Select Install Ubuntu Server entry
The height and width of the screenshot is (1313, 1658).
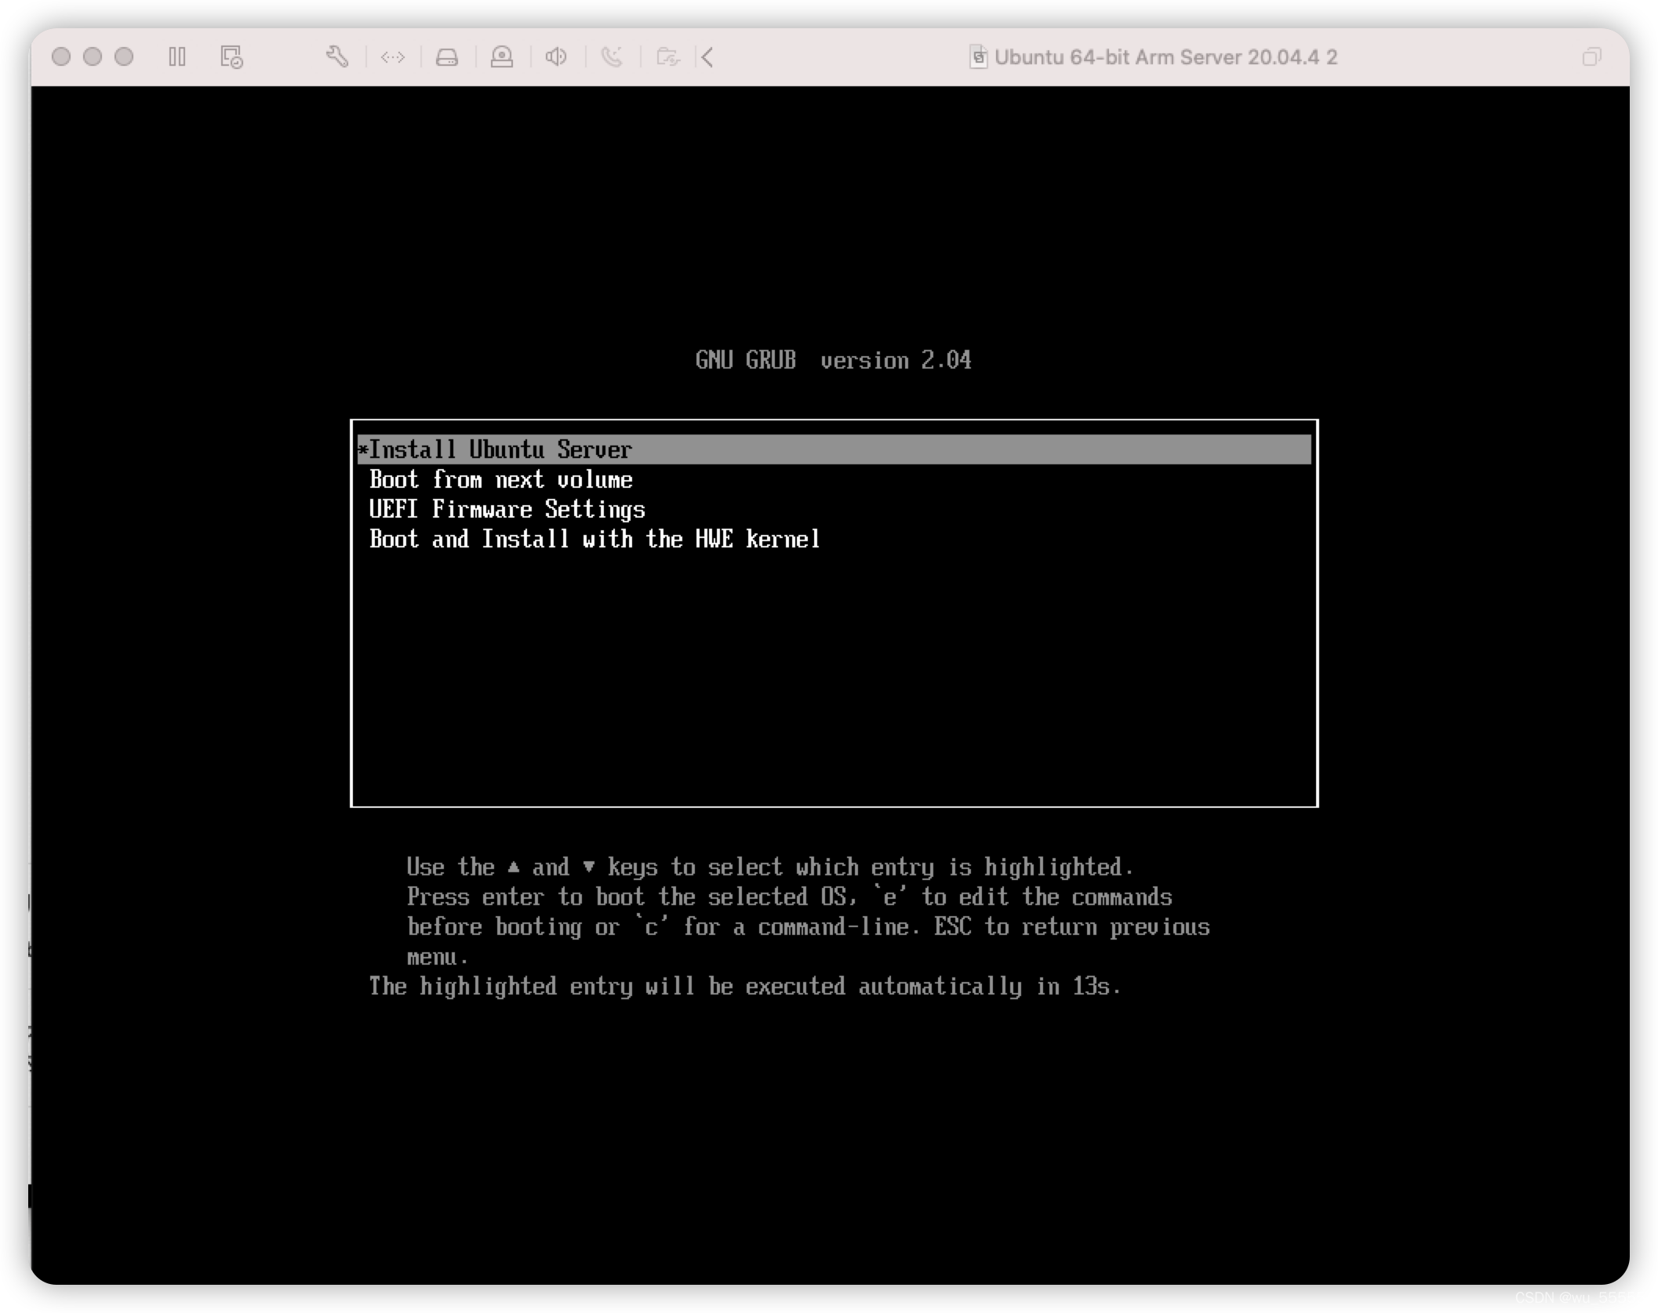point(834,449)
